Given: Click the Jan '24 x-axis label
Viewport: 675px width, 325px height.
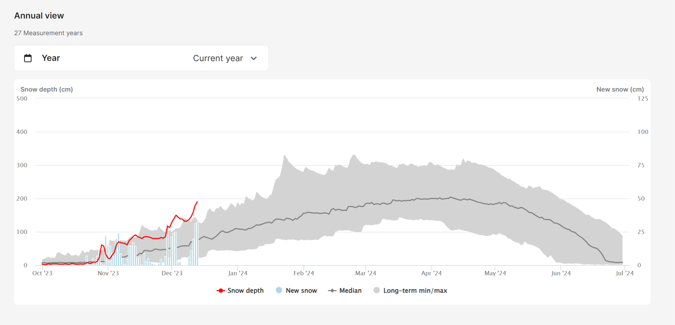Looking at the screenshot, I should [238, 273].
